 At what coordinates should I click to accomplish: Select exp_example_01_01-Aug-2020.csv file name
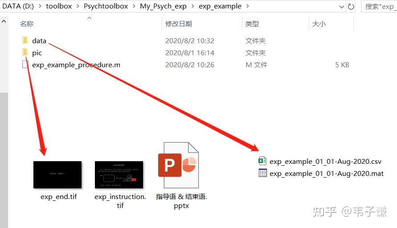pyautogui.click(x=325, y=162)
